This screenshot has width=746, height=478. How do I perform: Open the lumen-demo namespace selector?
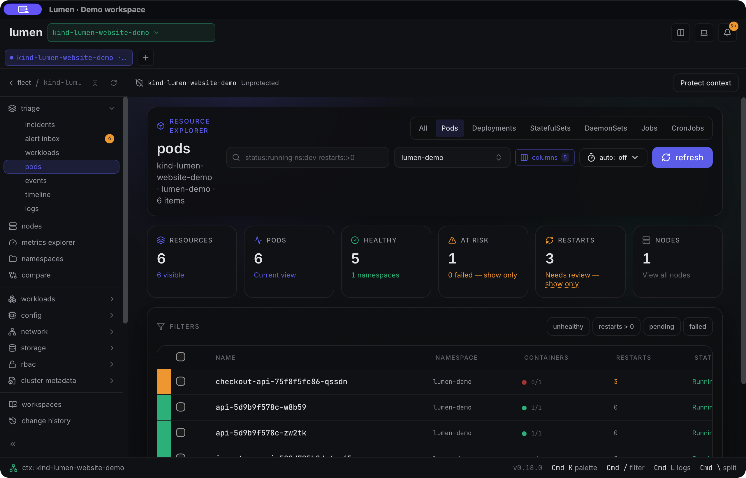coord(452,157)
